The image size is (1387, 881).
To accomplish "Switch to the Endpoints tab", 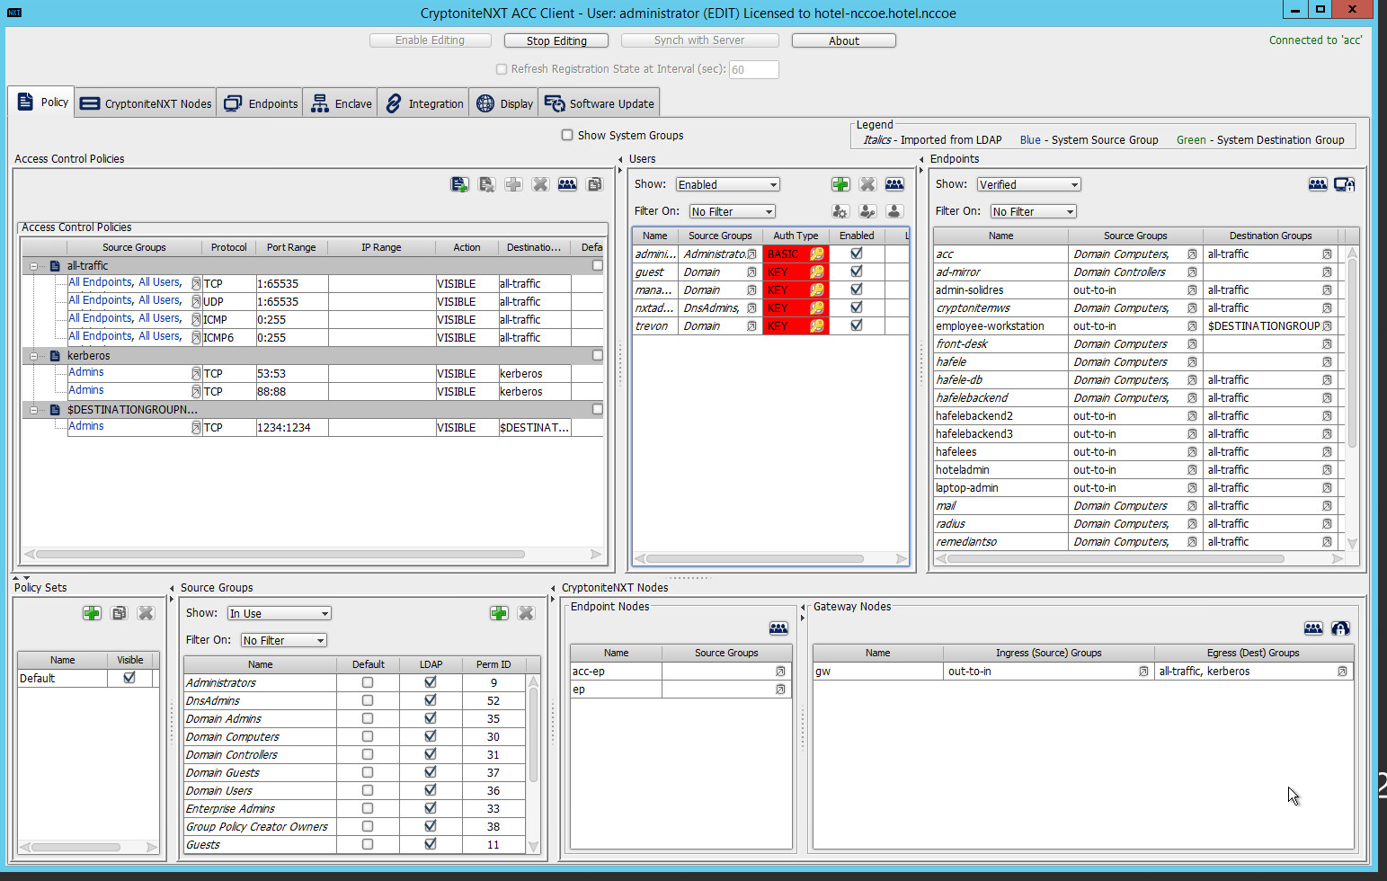I will click(x=261, y=103).
